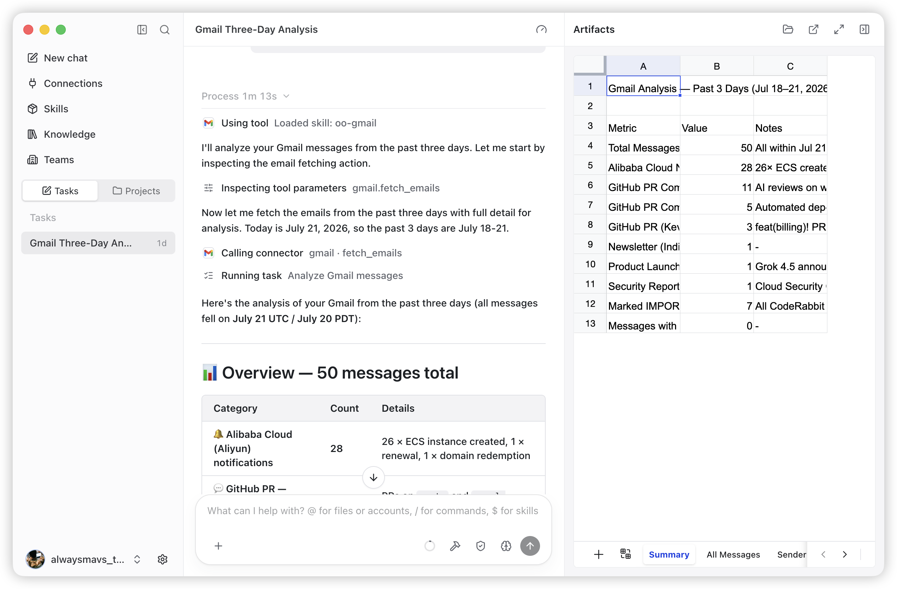Open artifact in external window icon

tap(814, 29)
